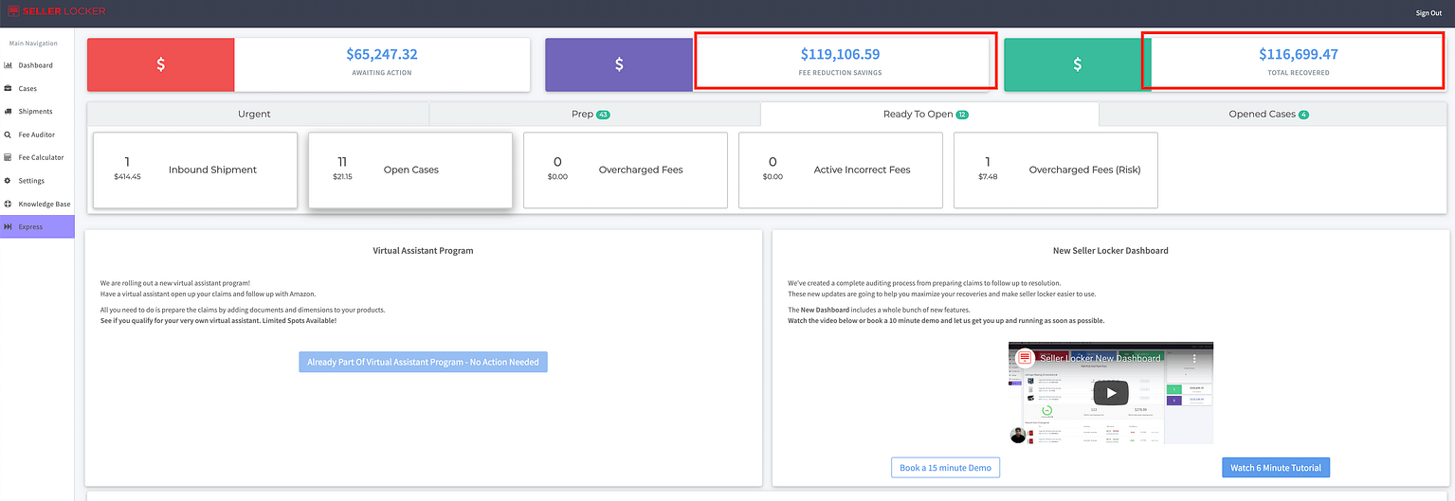Click the Seller Locker logo
This screenshot has width=1455, height=501.
[56, 11]
